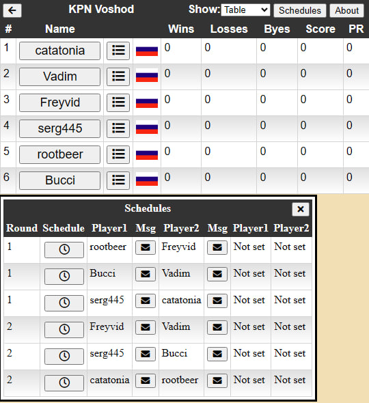This screenshot has width=369, height=403.
Task: Message rootbeer in round 1 match
Action: pyautogui.click(x=146, y=248)
